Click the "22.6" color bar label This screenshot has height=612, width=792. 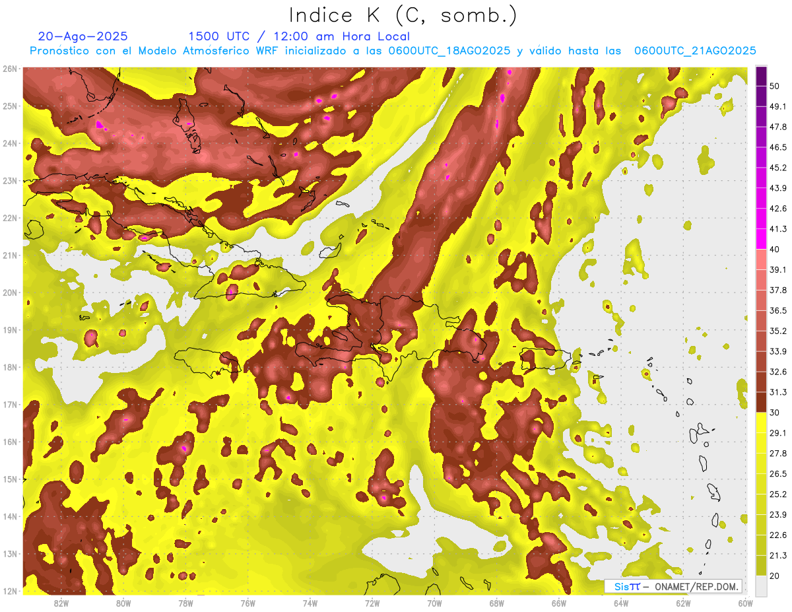coord(777,535)
